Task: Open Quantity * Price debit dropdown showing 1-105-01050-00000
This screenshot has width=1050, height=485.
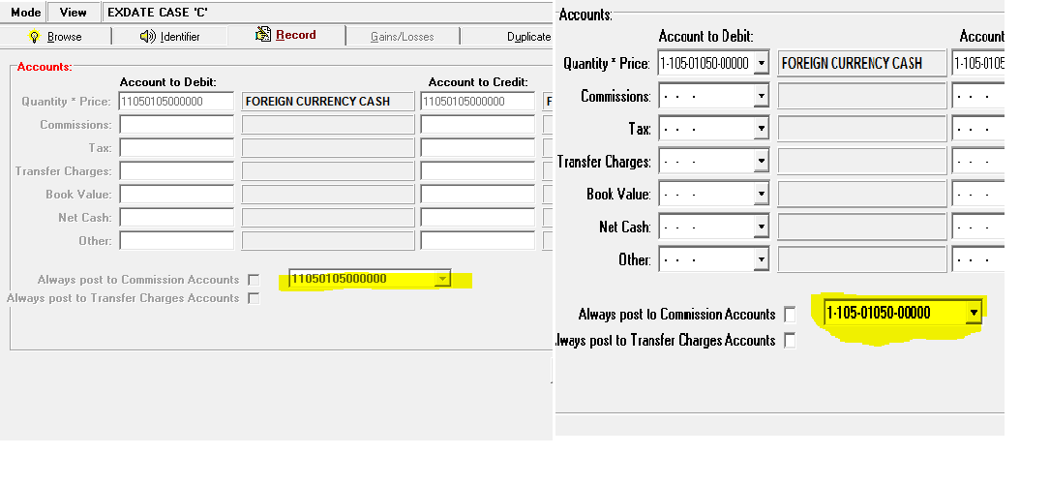Action: 762,64
